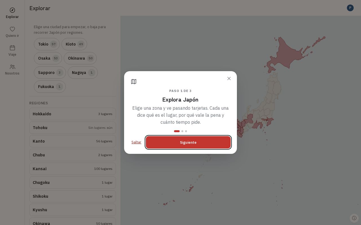
Task: Select the Kioto city chip
Action: (74, 44)
